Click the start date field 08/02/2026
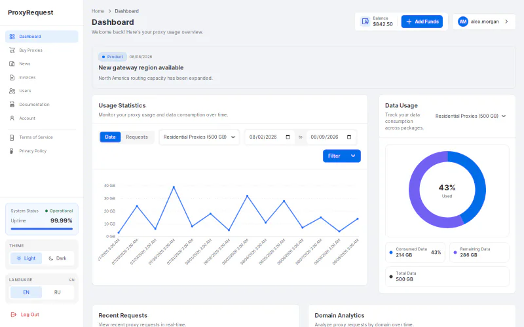This screenshot has height=327, width=524. tap(269, 137)
